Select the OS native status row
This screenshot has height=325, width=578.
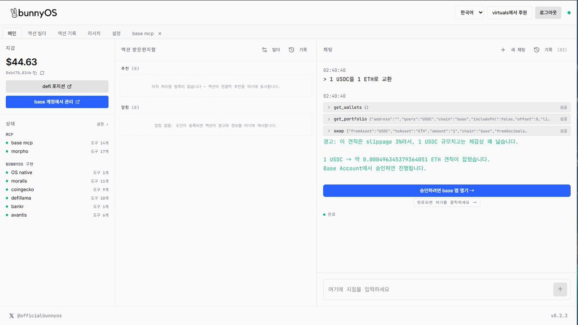pos(57,172)
